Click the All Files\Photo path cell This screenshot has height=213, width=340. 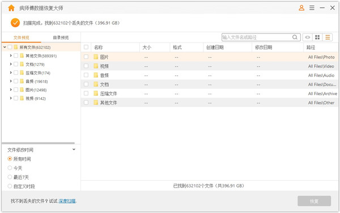(321, 57)
